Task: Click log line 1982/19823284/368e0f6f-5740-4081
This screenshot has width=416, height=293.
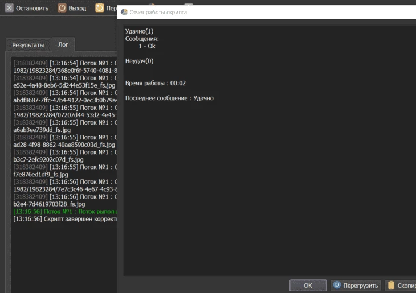Action: tap(65, 71)
